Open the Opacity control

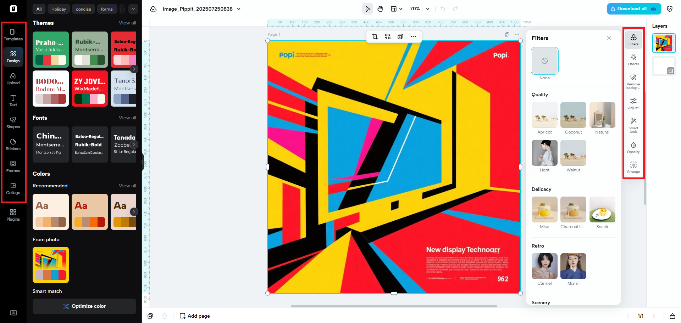click(x=633, y=148)
